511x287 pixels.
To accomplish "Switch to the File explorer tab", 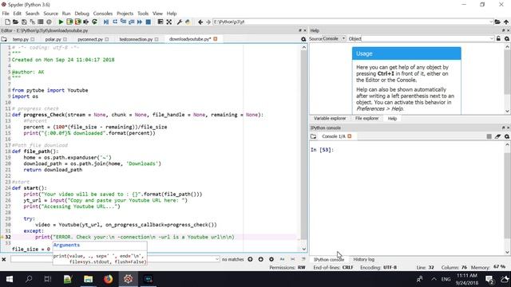I will [x=366, y=119].
